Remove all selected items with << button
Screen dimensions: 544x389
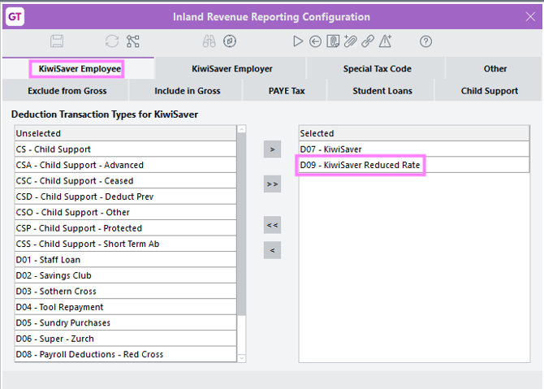point(272,224)
